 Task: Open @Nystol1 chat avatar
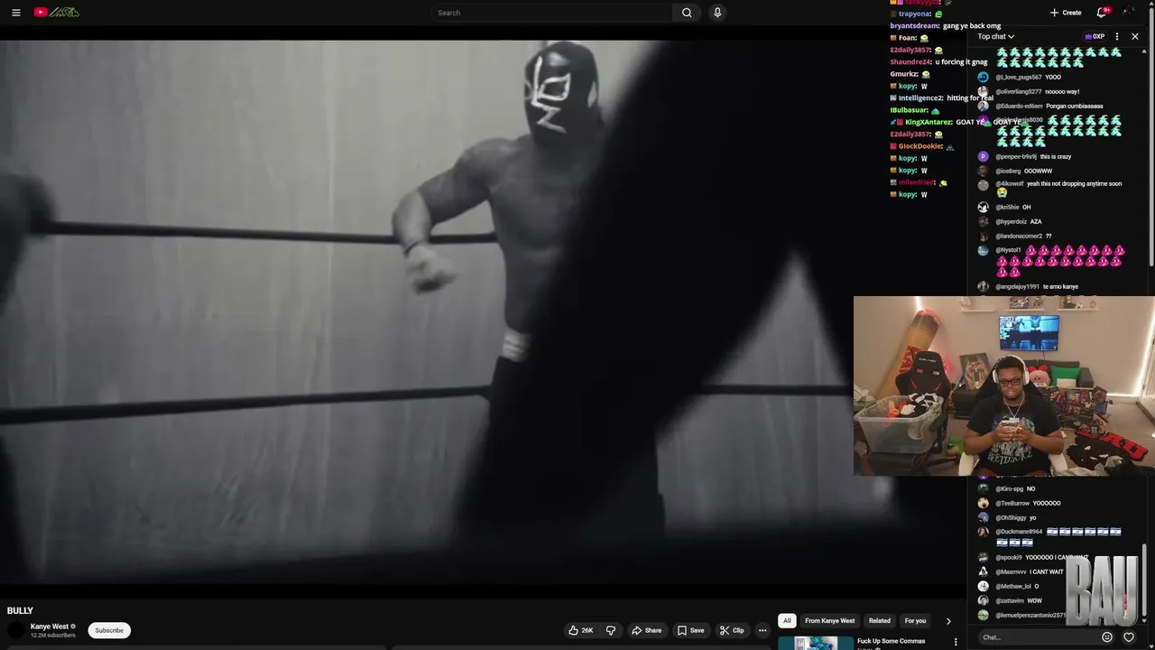[983, 250]
